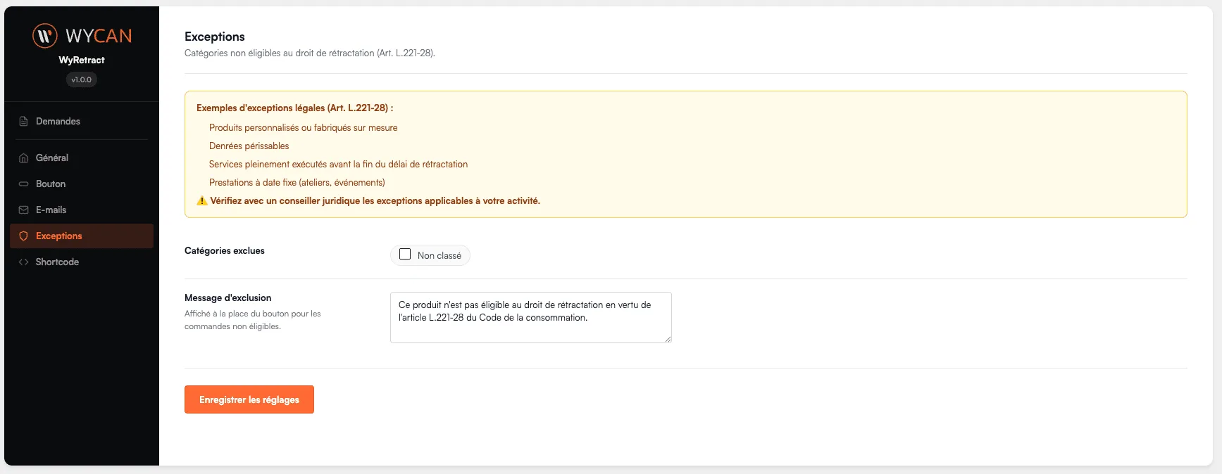The image size is (1222, 474).
Task: Click 'Services pleinement exécutés' example line
Action: coord(338,164)
